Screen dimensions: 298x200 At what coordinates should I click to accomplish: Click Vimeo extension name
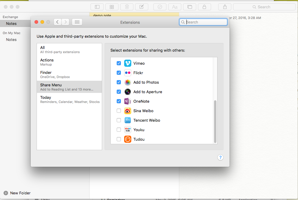139,63
